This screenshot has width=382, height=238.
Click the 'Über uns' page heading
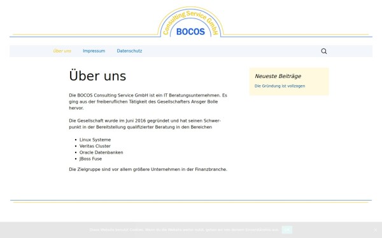pos(97,76)
